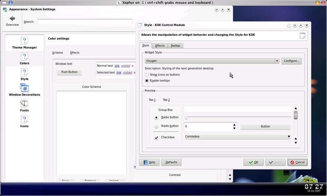Open the Colors module in the sidebar
The image size is (327, 196).
pyautogui.click(x=25, y=58)
